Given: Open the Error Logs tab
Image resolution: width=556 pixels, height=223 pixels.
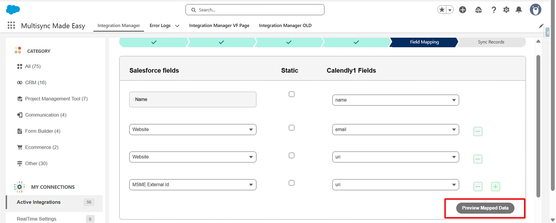Looking at the screenshot, I should pyautogui.click(x=160, y=25).
